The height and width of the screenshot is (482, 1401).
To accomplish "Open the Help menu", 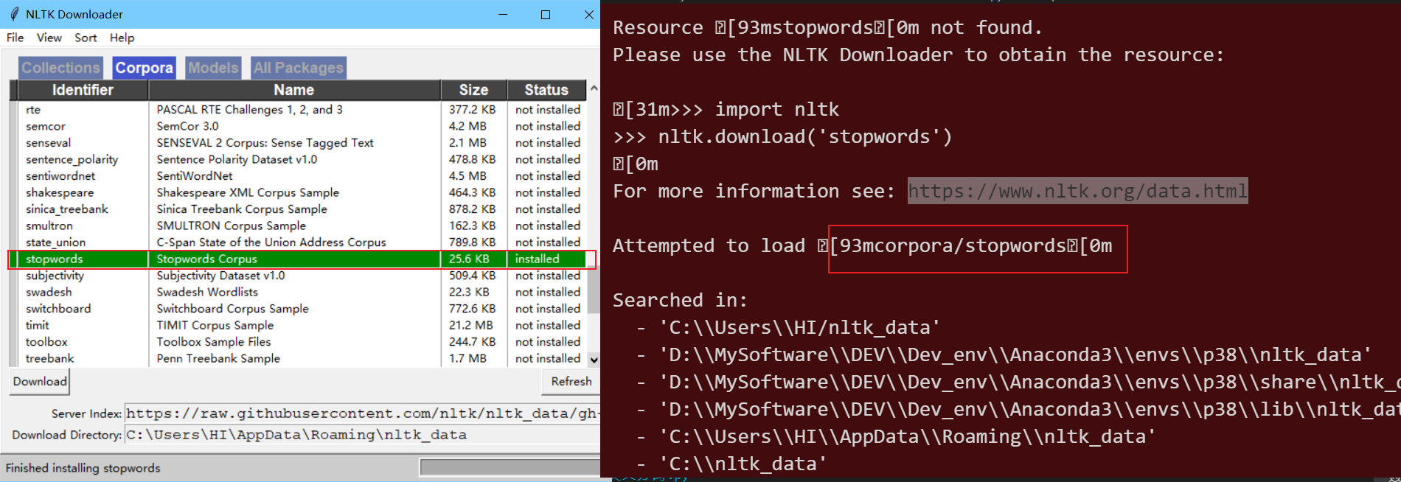I will (122, 38).
